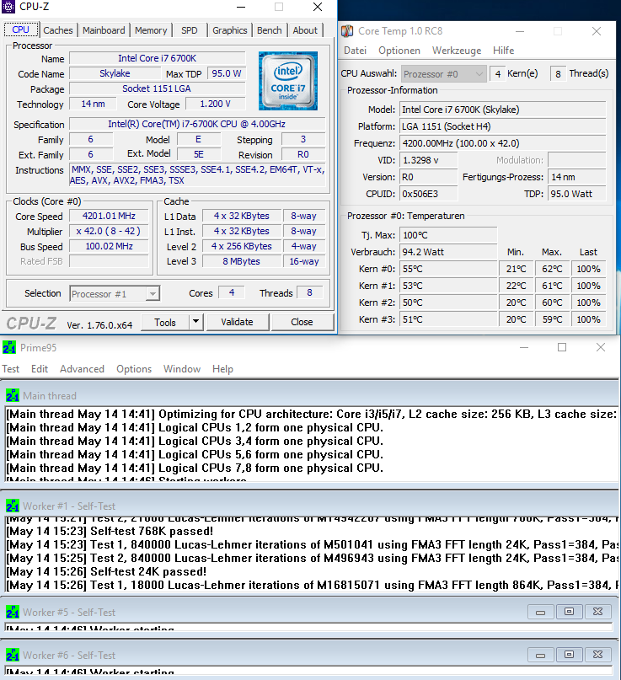Open the Mainboard tab in CPU-Z
Image resolution: width=621 pixels, height=680 pixels.
pos(104,30)
